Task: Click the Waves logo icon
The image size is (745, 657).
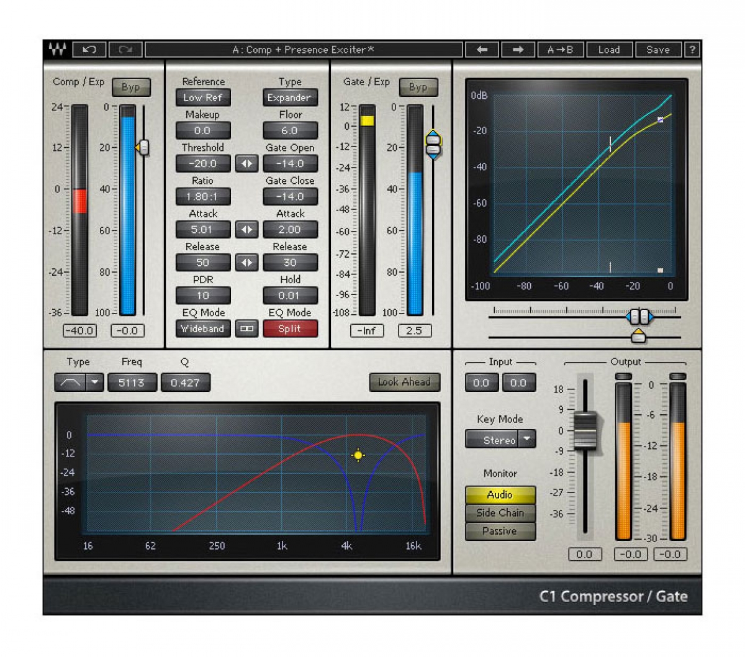Action: [x=57, y=50]
